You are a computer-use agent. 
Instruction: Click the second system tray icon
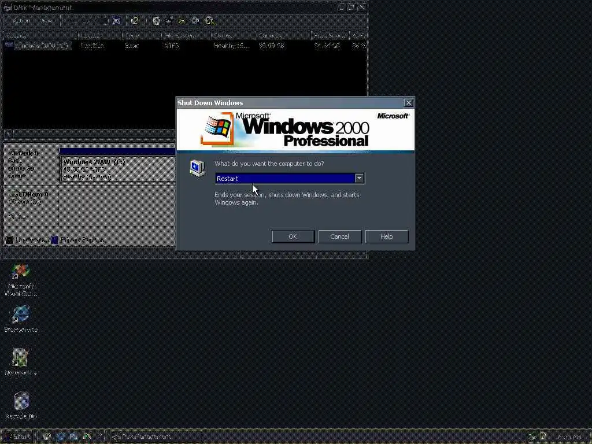click(x=543, y=436)
